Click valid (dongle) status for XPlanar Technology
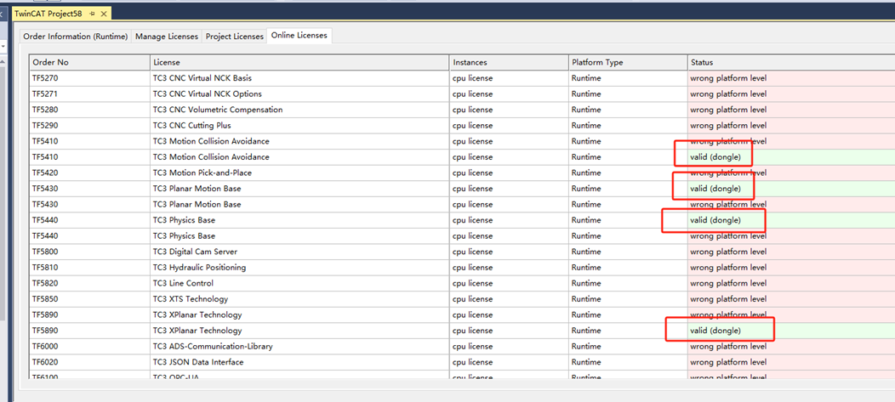This screenshot has width=895, height=402. [715, 331]
